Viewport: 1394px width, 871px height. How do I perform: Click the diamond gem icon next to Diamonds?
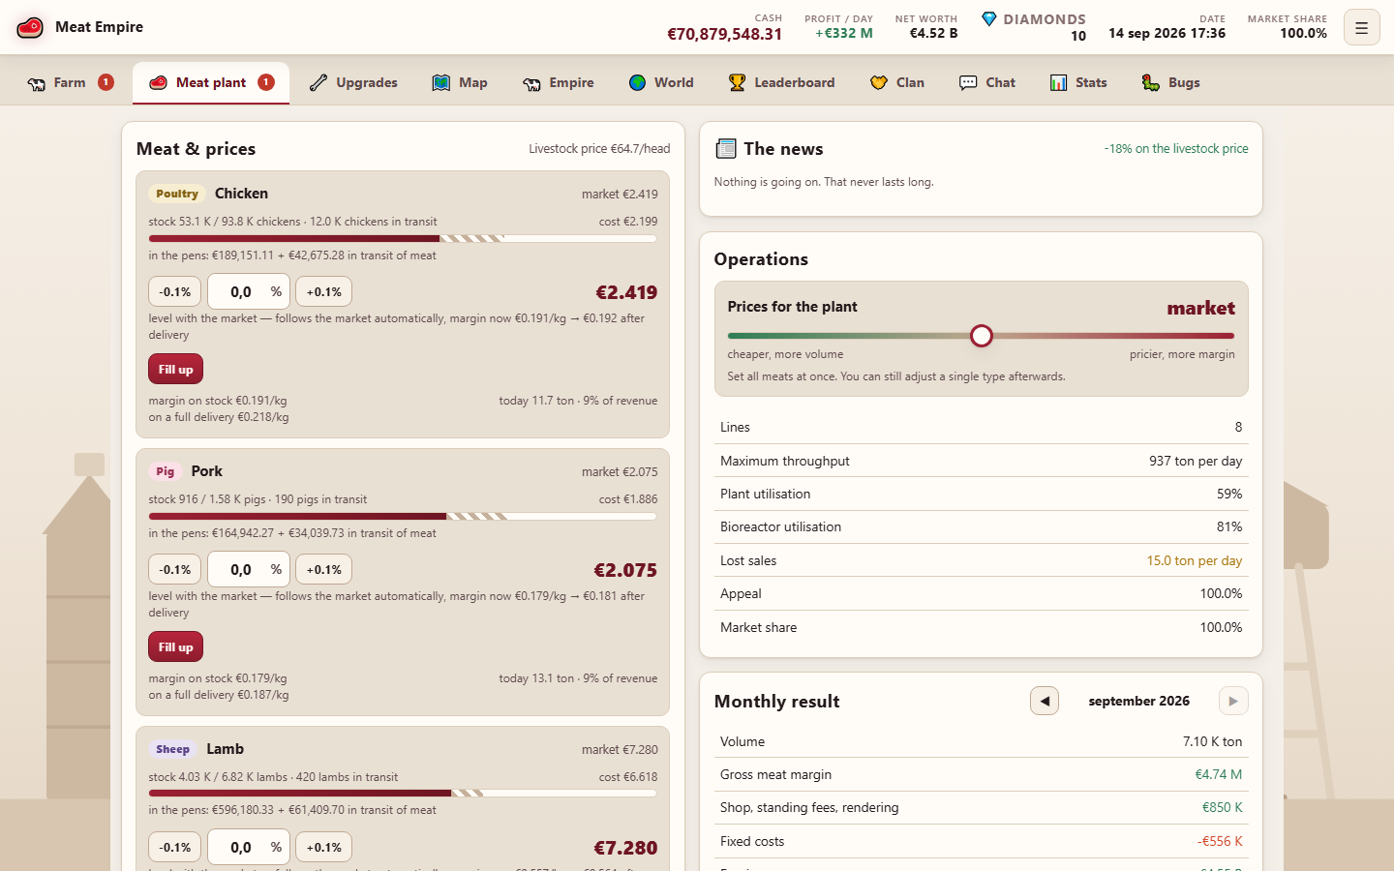click(988, 19)
